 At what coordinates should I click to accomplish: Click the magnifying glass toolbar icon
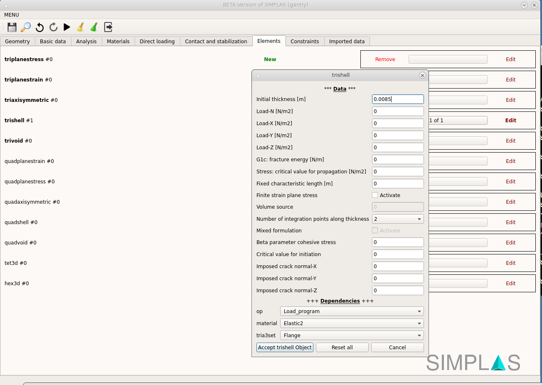(26, 27)
